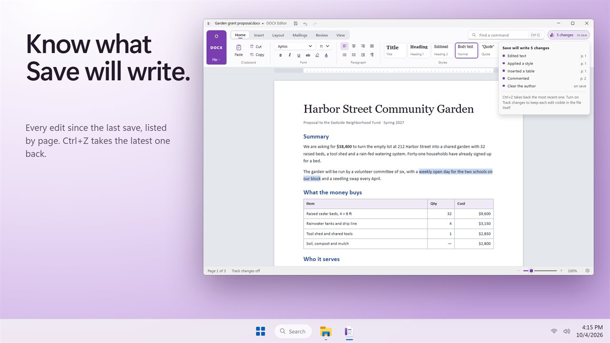The width and height of the screenshot is (610, 343).
Task: Copy the selected text
Action: click(257, 55)
